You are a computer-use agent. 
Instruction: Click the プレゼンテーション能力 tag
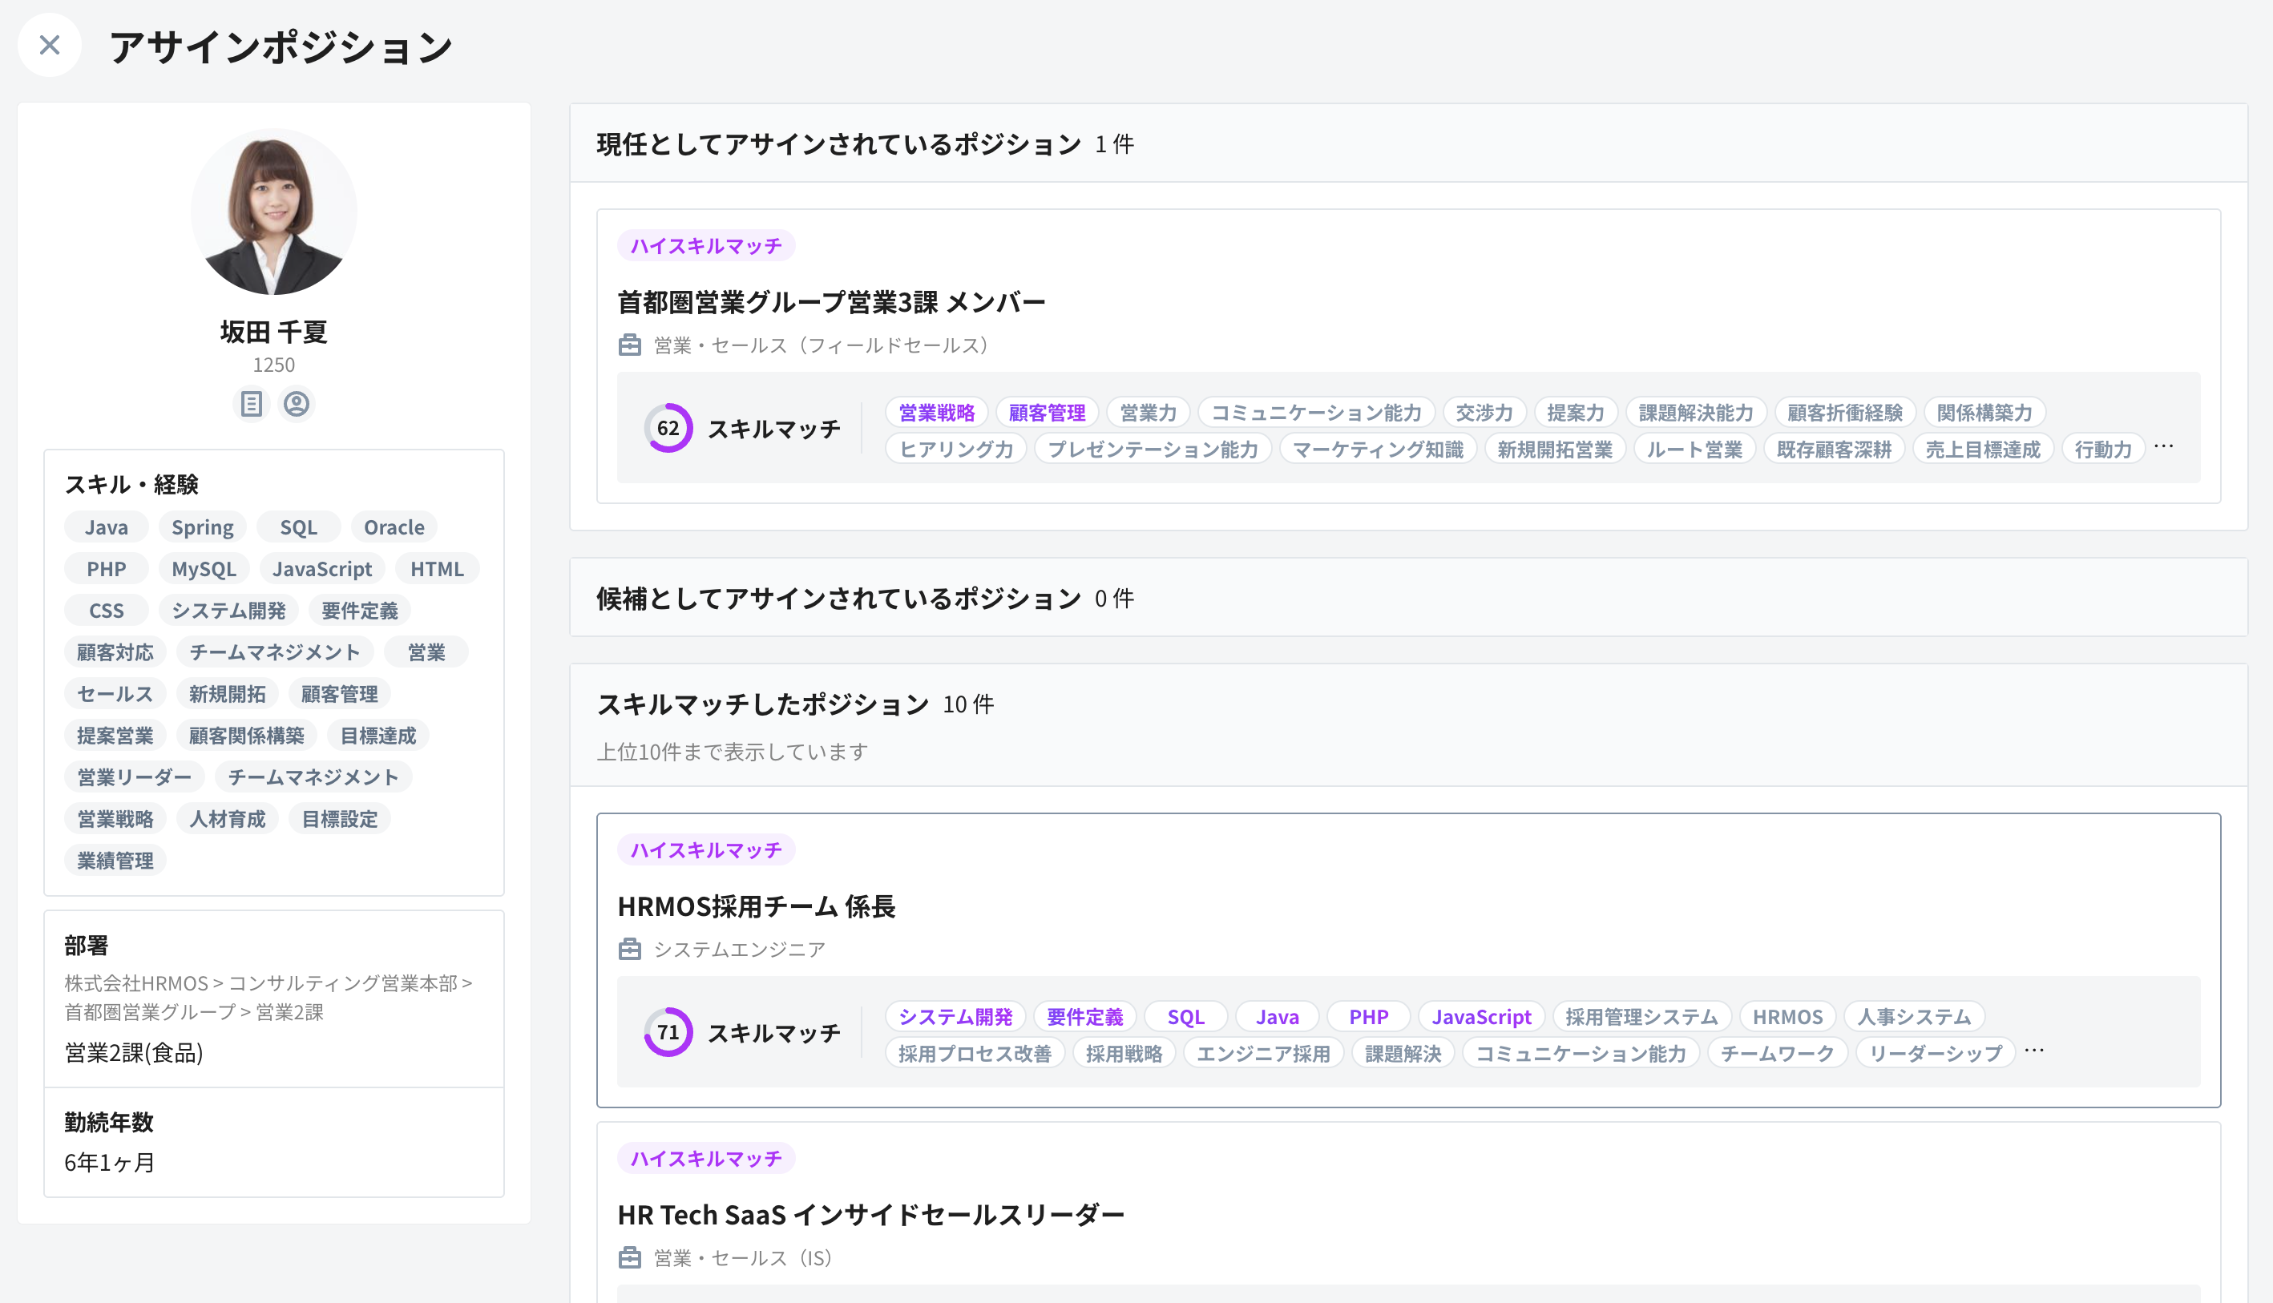[1153, 450]
